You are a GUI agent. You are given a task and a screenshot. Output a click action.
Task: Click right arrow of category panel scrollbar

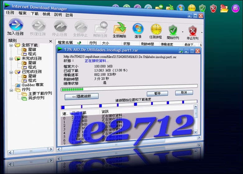(51, 149)
